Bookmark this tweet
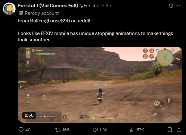 [170, 130]
